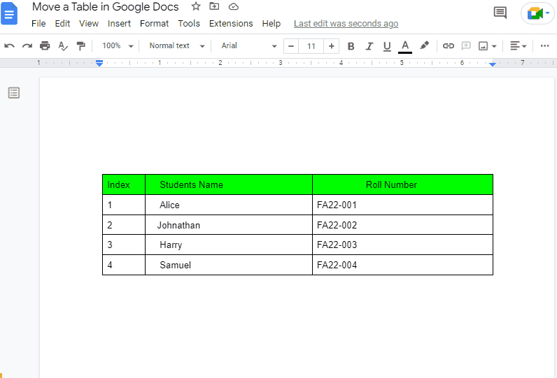Toggle italic formatting
The image size is (557, 378).
tap(369, 46)
